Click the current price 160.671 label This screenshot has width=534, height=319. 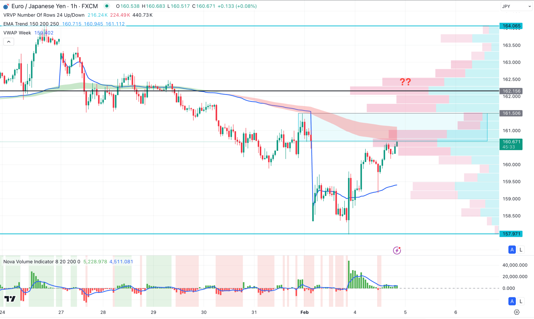(x=511, y=144)
